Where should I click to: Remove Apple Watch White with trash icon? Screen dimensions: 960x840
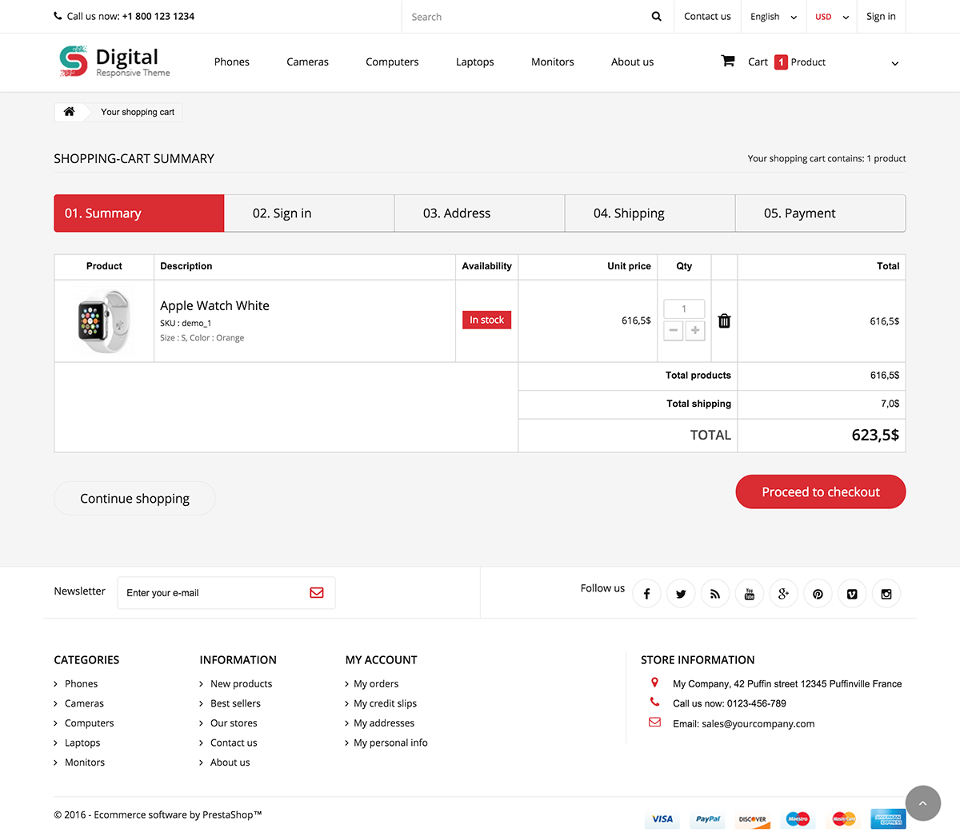[x=724, y=320]
